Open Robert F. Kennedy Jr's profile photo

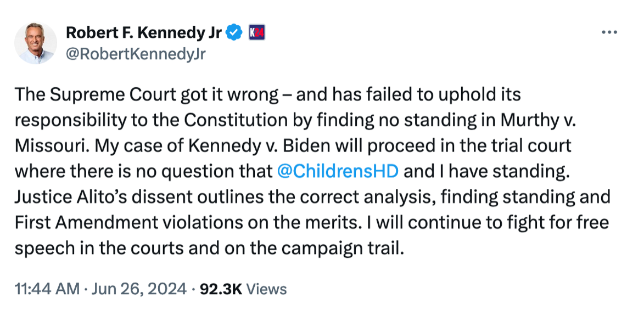tap(36, 43)
